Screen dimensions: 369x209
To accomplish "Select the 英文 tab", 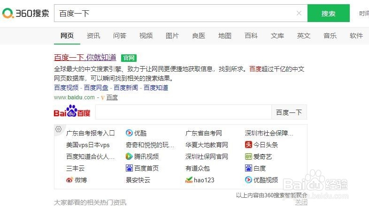I will click(x=304, y=36).
